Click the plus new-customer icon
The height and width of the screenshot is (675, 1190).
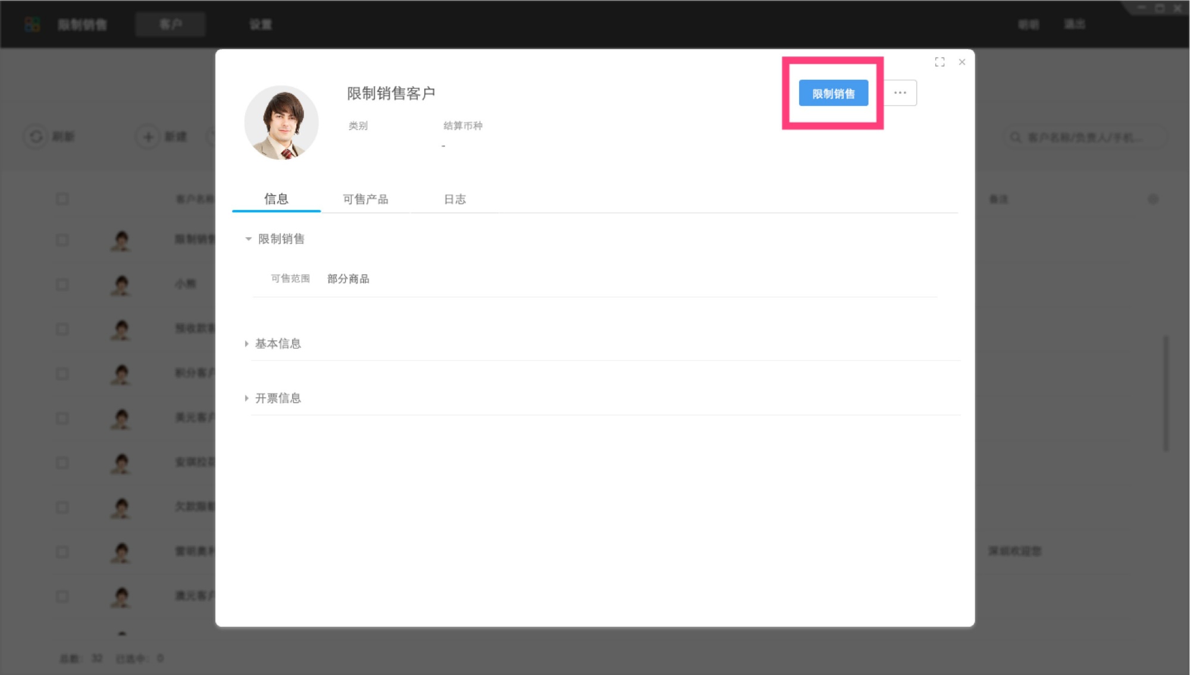148,137
